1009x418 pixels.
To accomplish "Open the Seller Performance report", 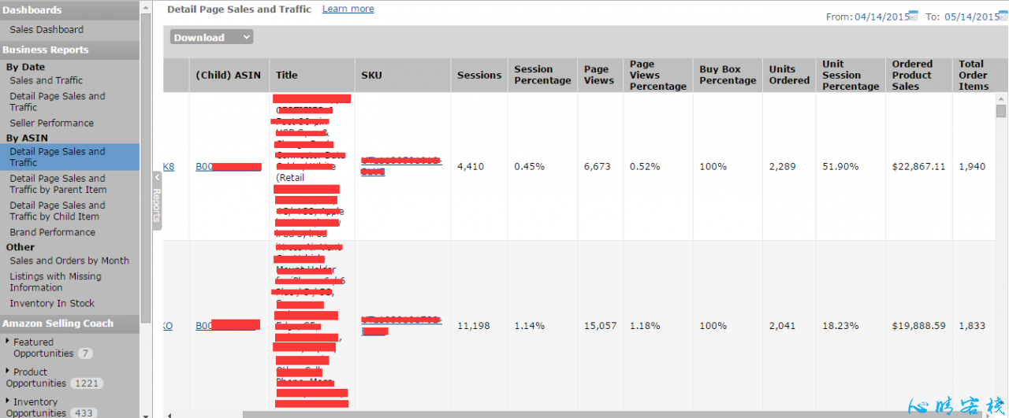I will pyautogui.click(x=51, y=123).
